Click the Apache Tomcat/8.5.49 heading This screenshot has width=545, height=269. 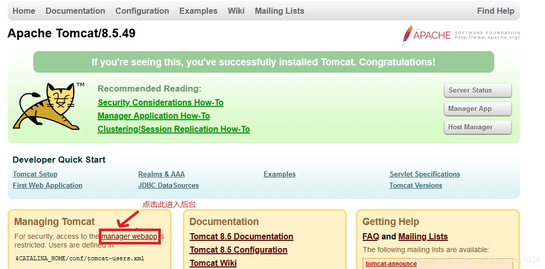(x=72, y=33)
